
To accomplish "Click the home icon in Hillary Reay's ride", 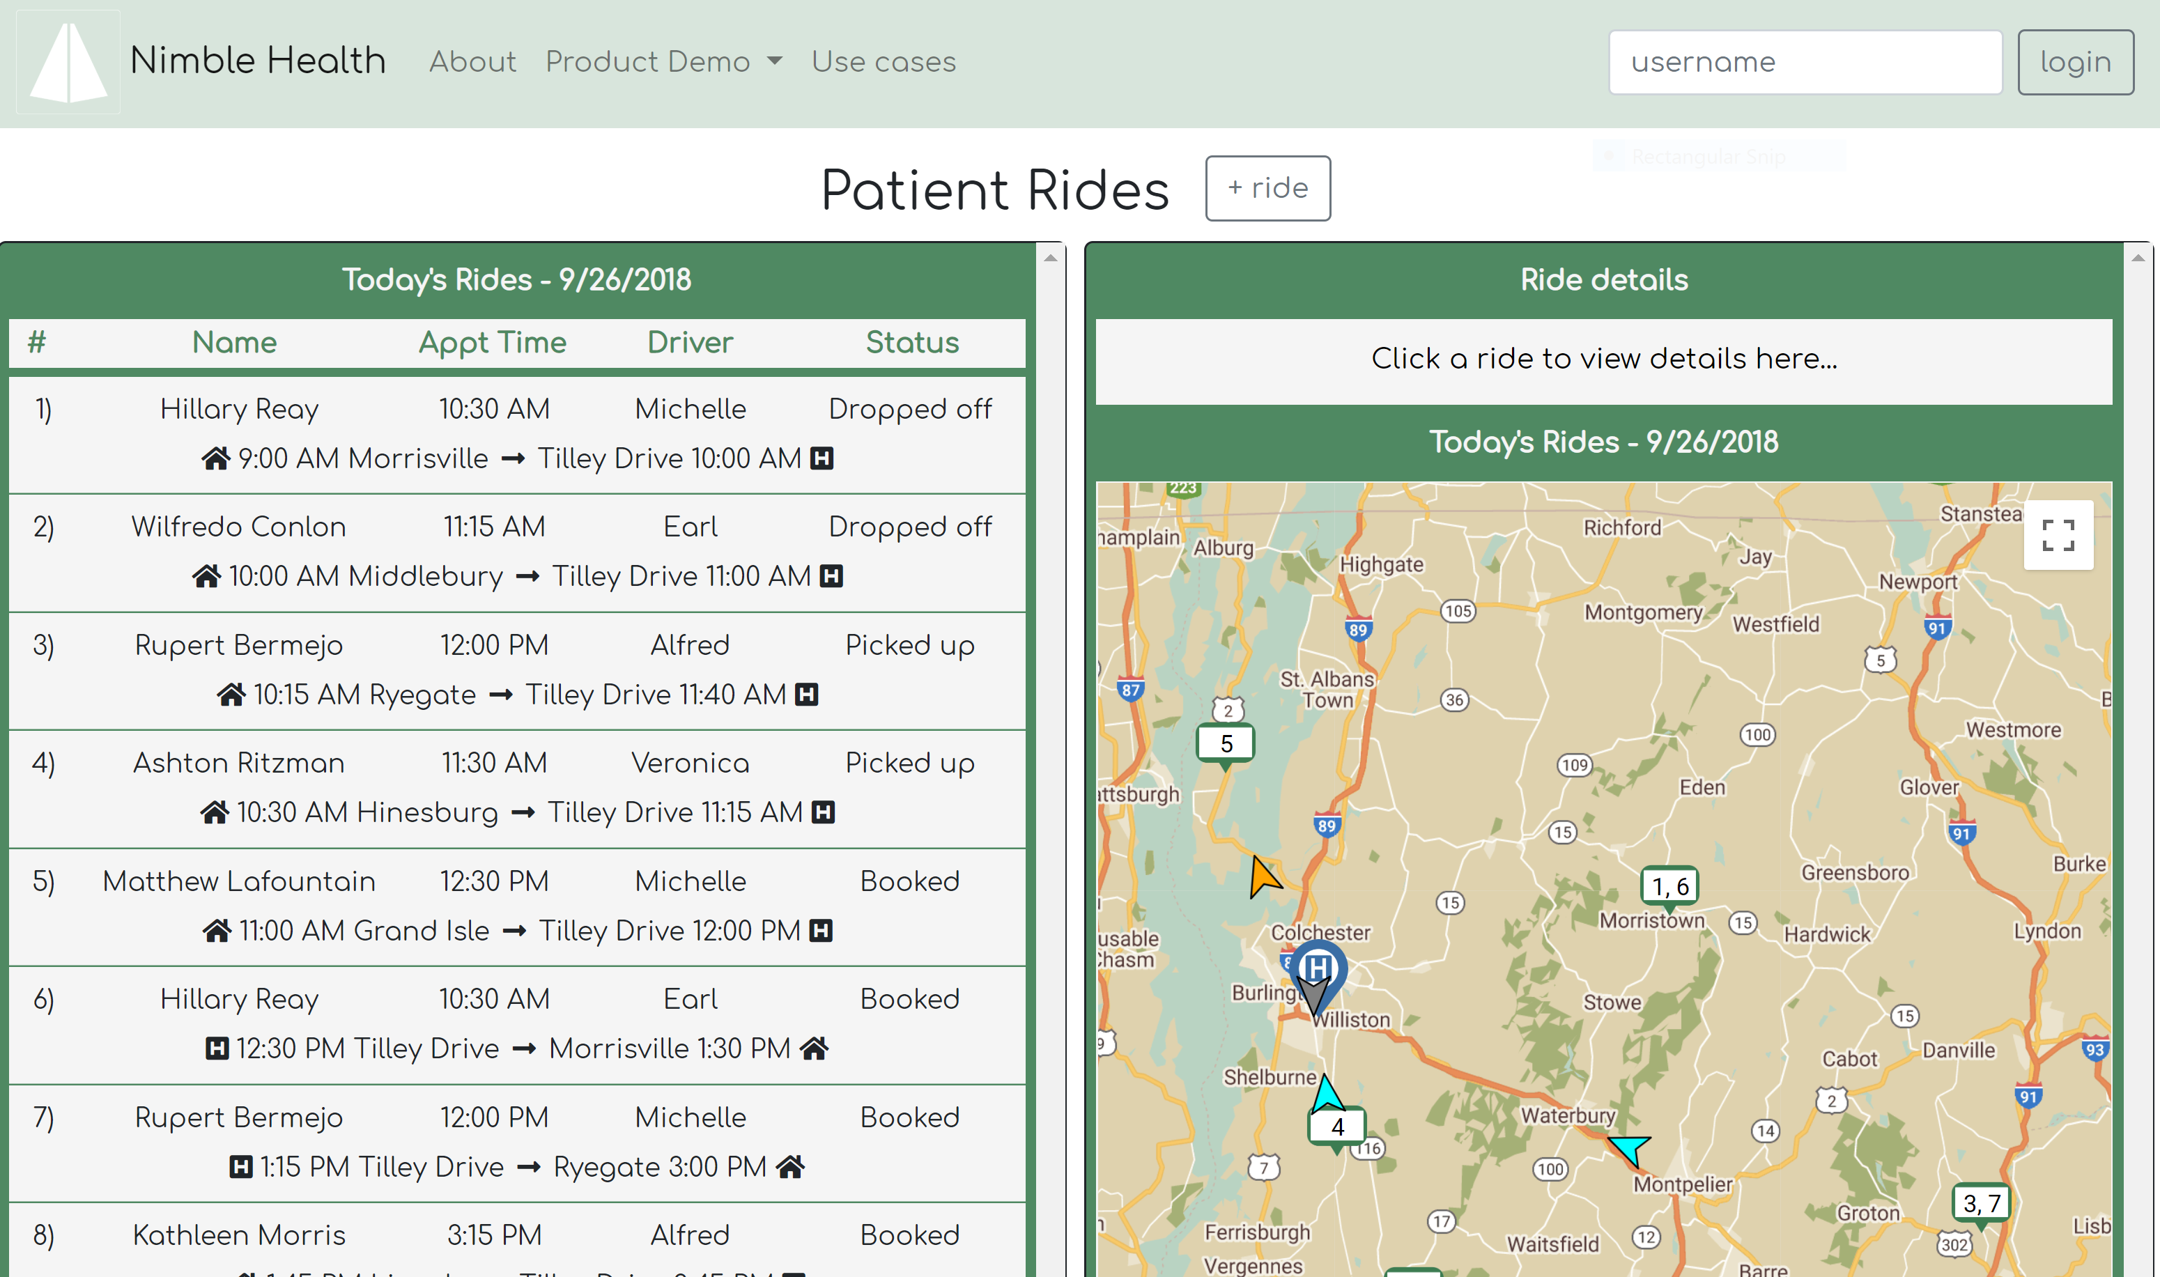I will pyautogui.click(x=215, y=458).
